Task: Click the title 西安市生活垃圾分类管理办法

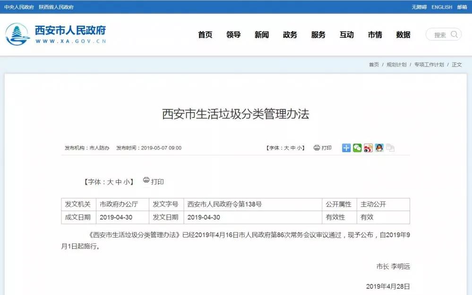Action: click(236, 114)
